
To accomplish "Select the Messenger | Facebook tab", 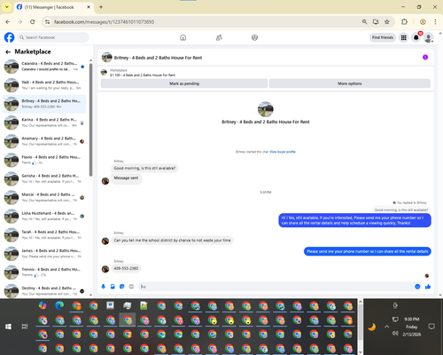I will point(54,7).
